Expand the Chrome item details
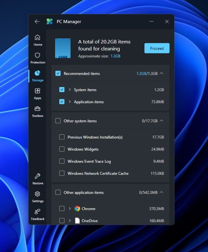Screen dimensions: 208x252 (70, 208)
